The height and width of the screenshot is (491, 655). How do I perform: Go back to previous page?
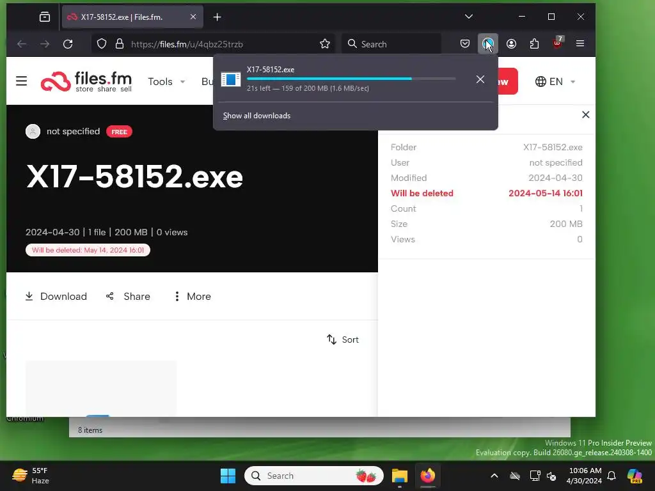click(22, 44)
